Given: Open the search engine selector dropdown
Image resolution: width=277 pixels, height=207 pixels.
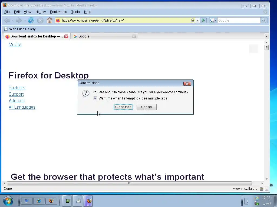Looking at the screenshot, I should (x=213, y=20).
